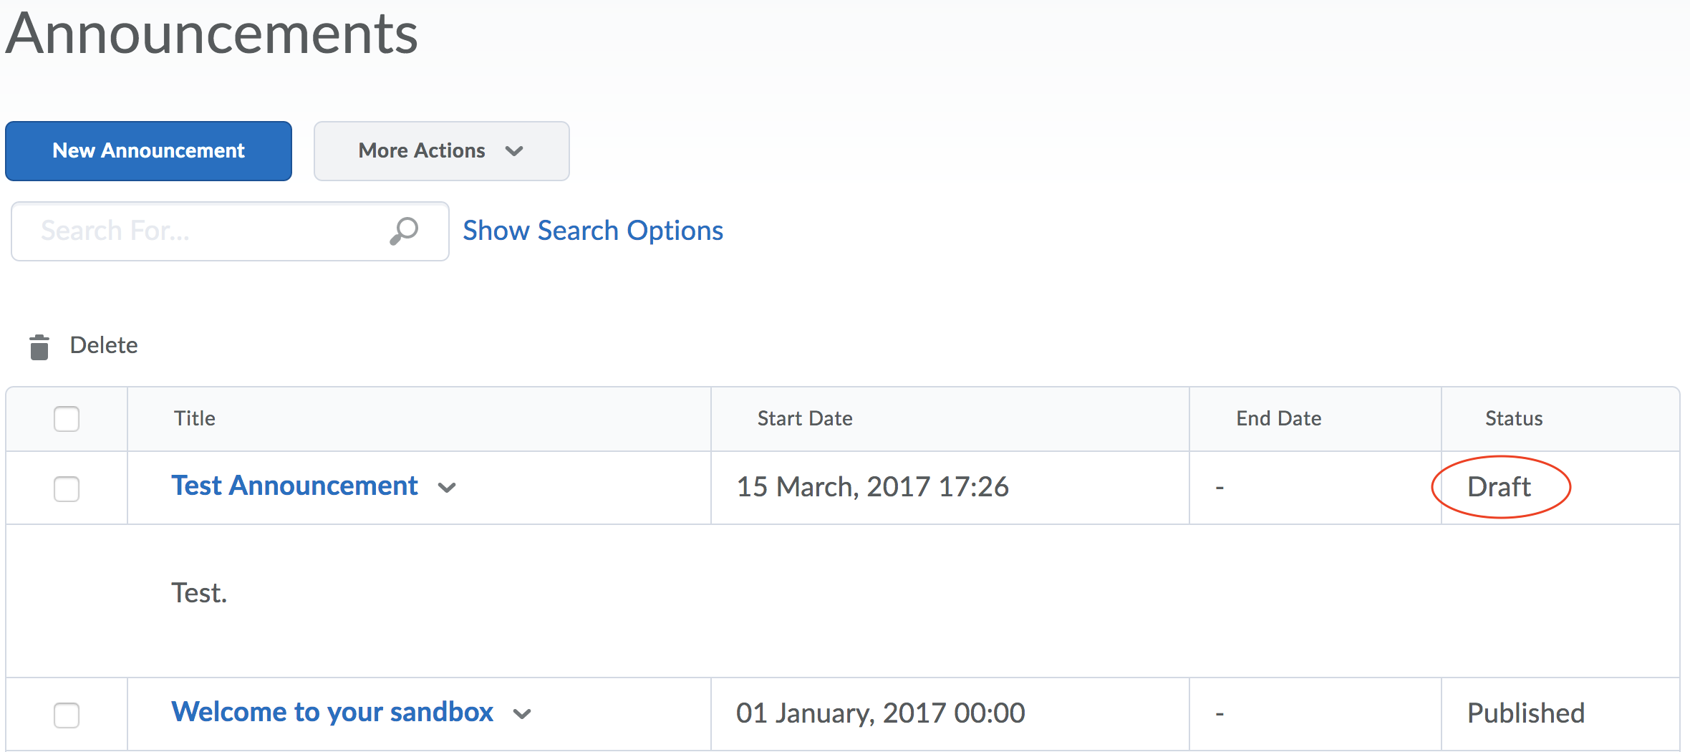Image resolution: width=1690 pixels, height=752 pixels.
Task: Click the Delete trash can icon
Action: [39, 347]
